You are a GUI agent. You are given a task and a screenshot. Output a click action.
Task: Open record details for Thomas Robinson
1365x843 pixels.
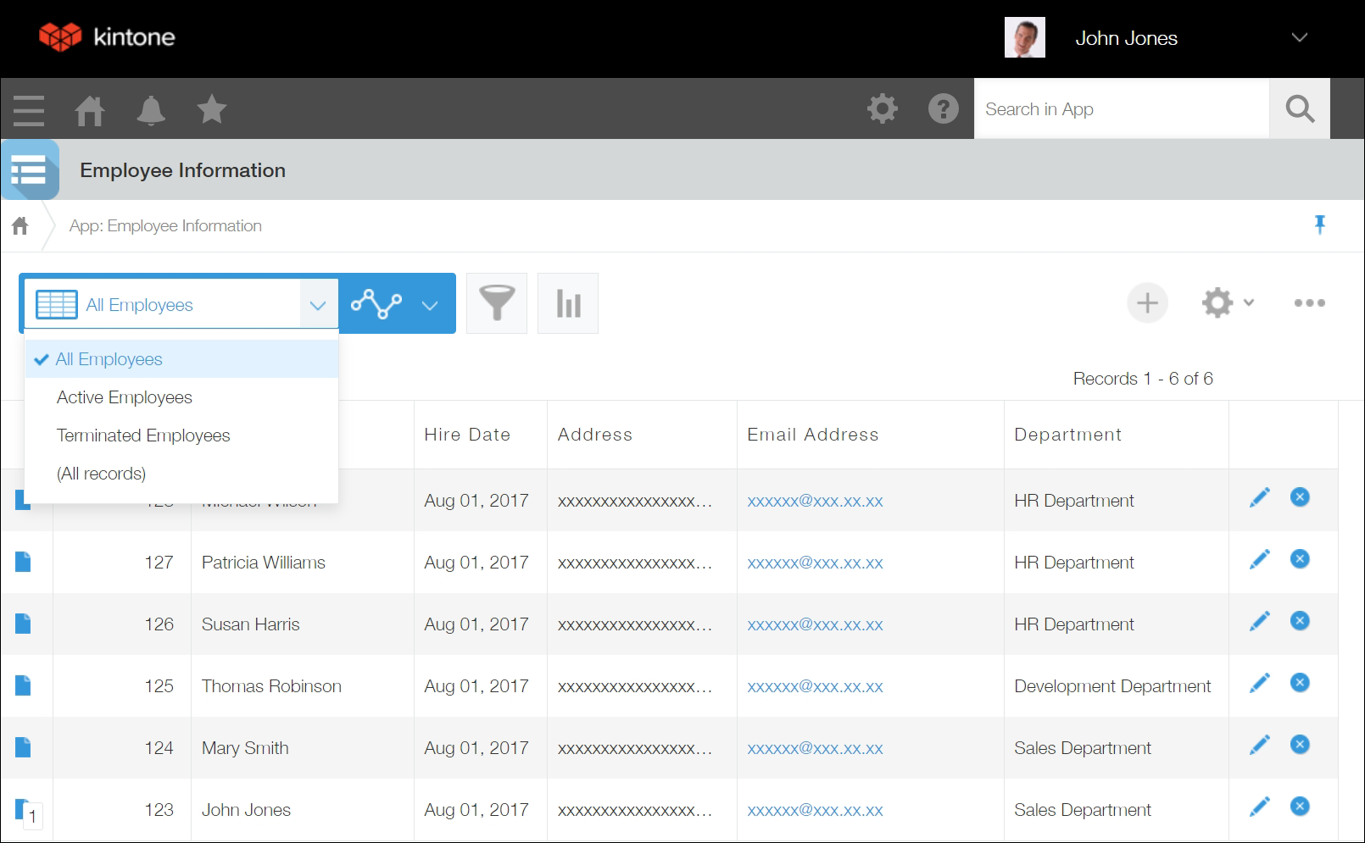23,685
